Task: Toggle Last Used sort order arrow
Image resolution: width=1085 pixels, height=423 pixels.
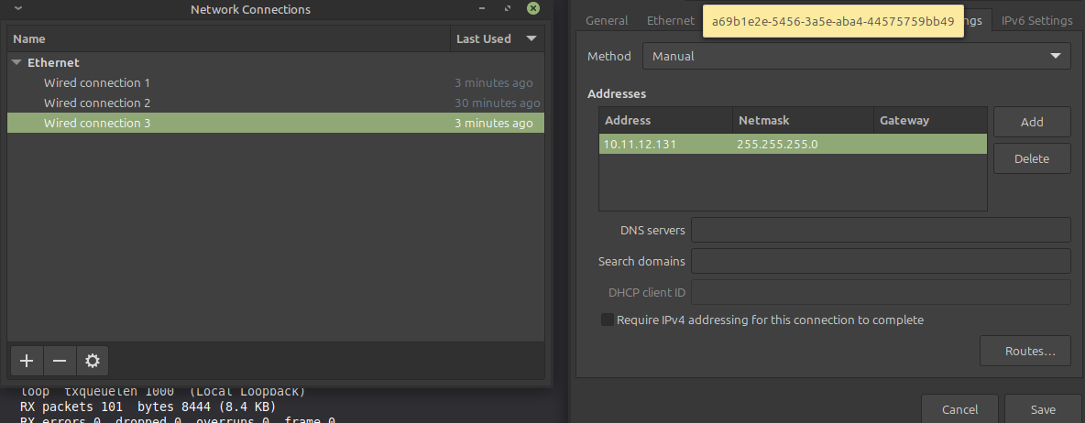Action: 532,38
